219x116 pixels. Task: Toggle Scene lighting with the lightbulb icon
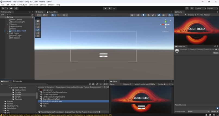pyautogui.click(x=143, y=15)
